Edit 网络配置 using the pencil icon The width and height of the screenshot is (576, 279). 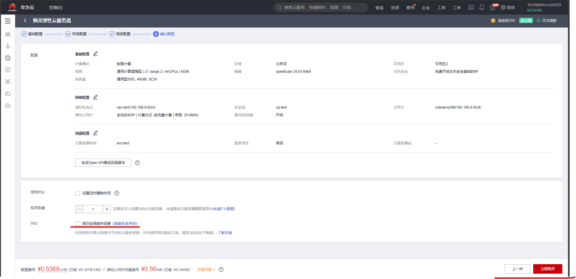pos(96,97)
